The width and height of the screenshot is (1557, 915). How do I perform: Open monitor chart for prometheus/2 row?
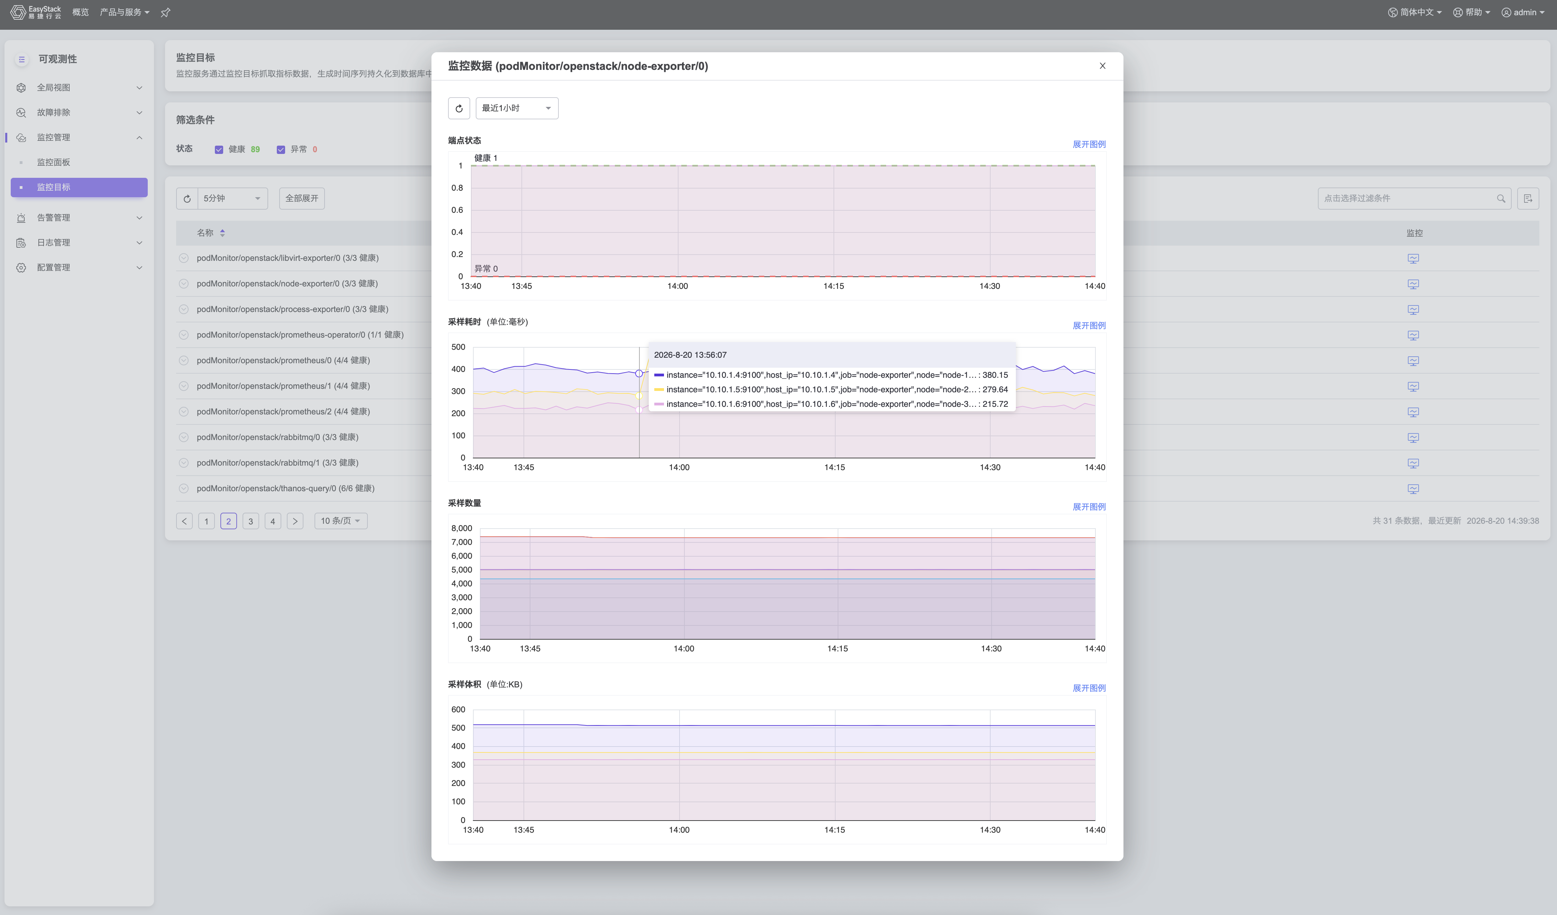click(x=1413, y=412)
